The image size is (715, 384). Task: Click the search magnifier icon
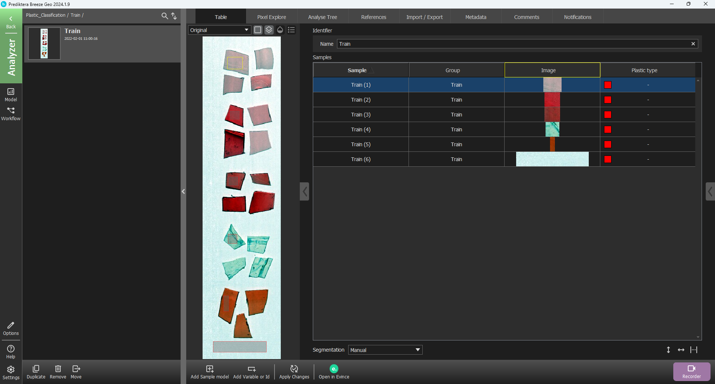[x=165, y=16]
